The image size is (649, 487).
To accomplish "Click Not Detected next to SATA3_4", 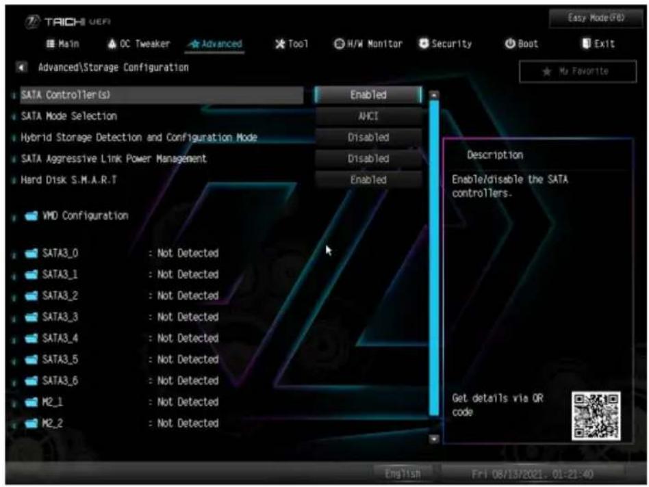I will pyautogui.click(x=188, y=339).
